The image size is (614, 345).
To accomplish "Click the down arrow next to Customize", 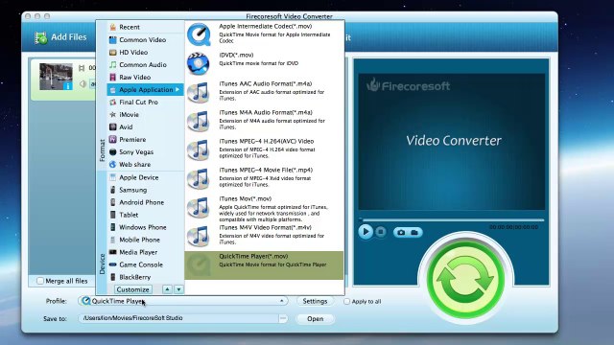I will click(x=178, y=289).
